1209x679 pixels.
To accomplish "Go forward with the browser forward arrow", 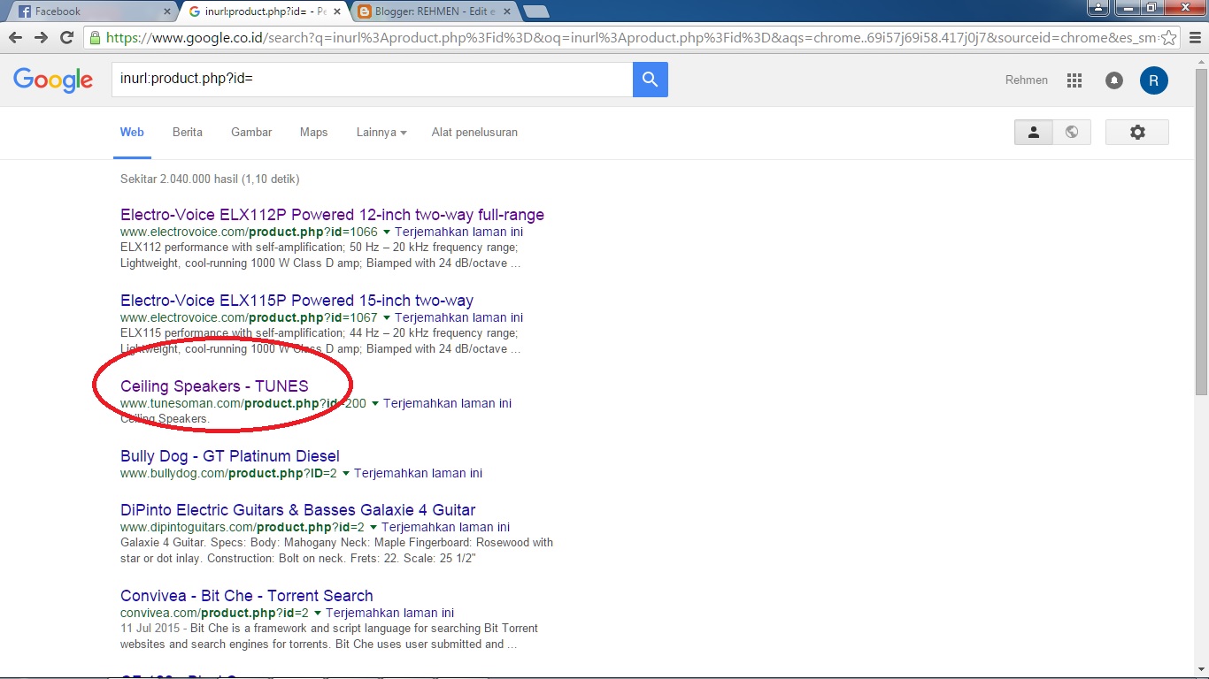I will point(41,38).
